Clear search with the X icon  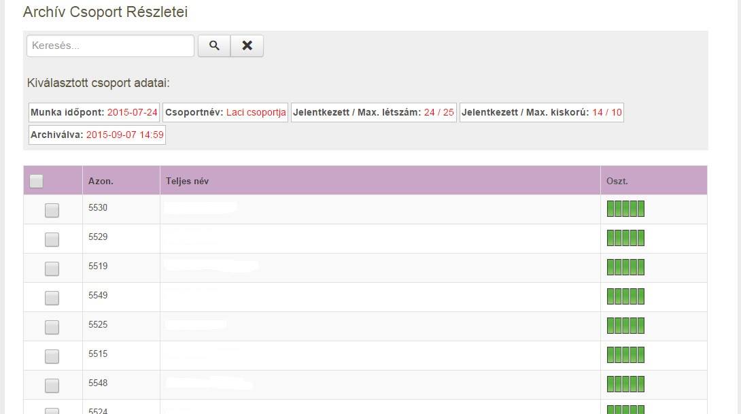tap(247, 46)
